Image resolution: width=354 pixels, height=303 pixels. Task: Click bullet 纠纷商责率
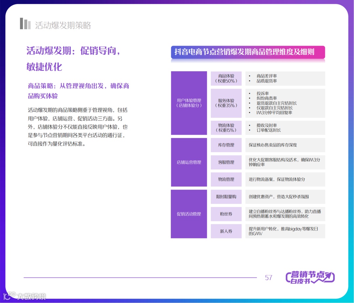point(266,98)
